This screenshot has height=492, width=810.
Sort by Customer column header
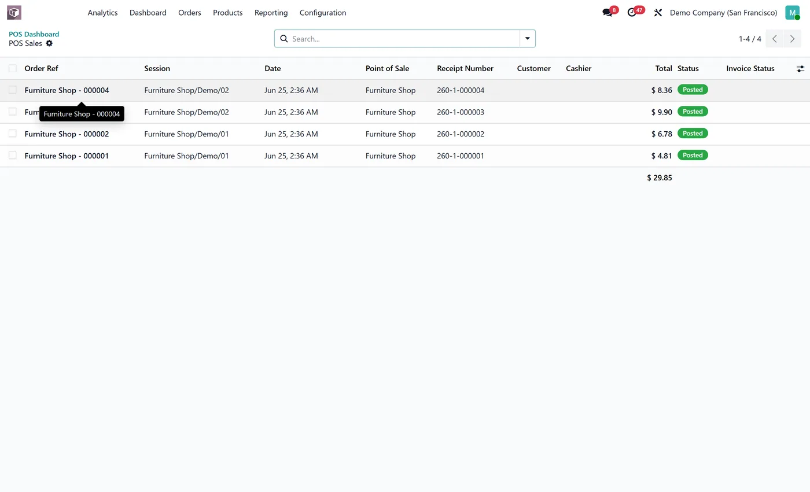pos(533,68)
